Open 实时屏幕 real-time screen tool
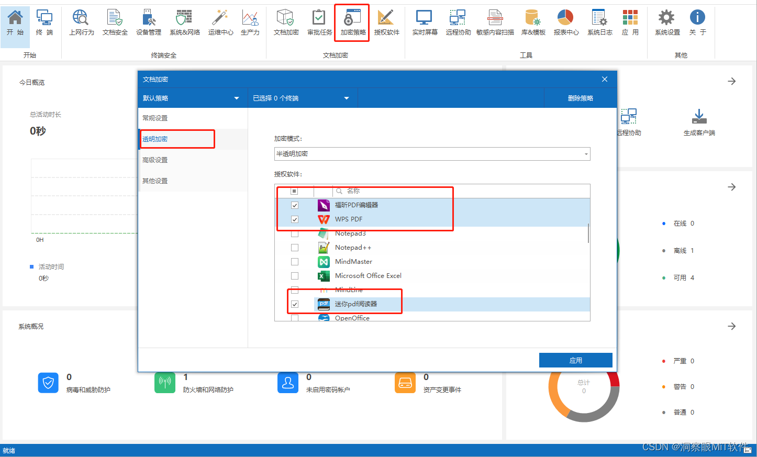757x457 pixels. [425, 23]
